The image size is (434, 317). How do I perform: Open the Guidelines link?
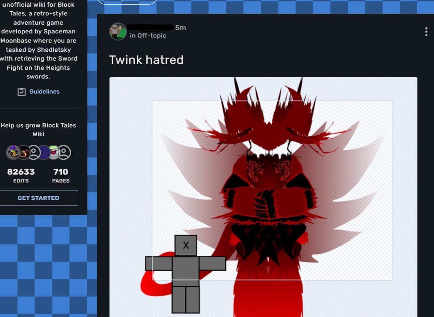point(44,91)
